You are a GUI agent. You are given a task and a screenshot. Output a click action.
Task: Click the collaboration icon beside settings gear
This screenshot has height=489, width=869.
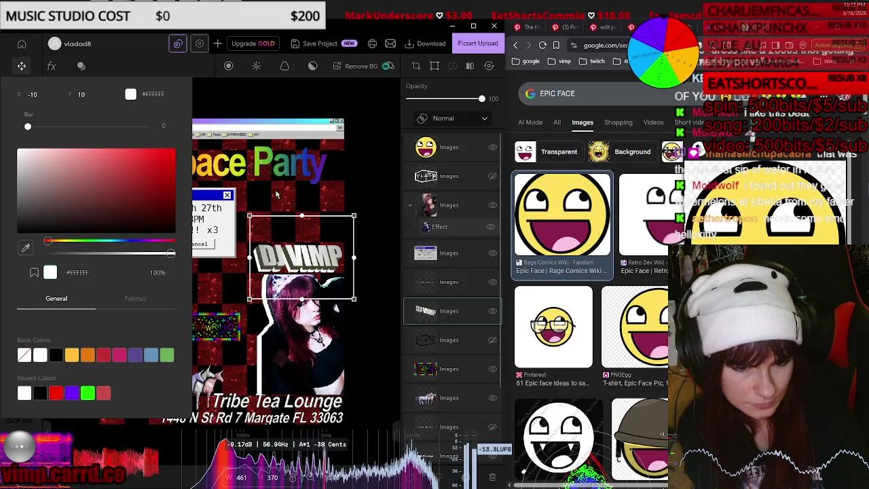coord(178,43)
